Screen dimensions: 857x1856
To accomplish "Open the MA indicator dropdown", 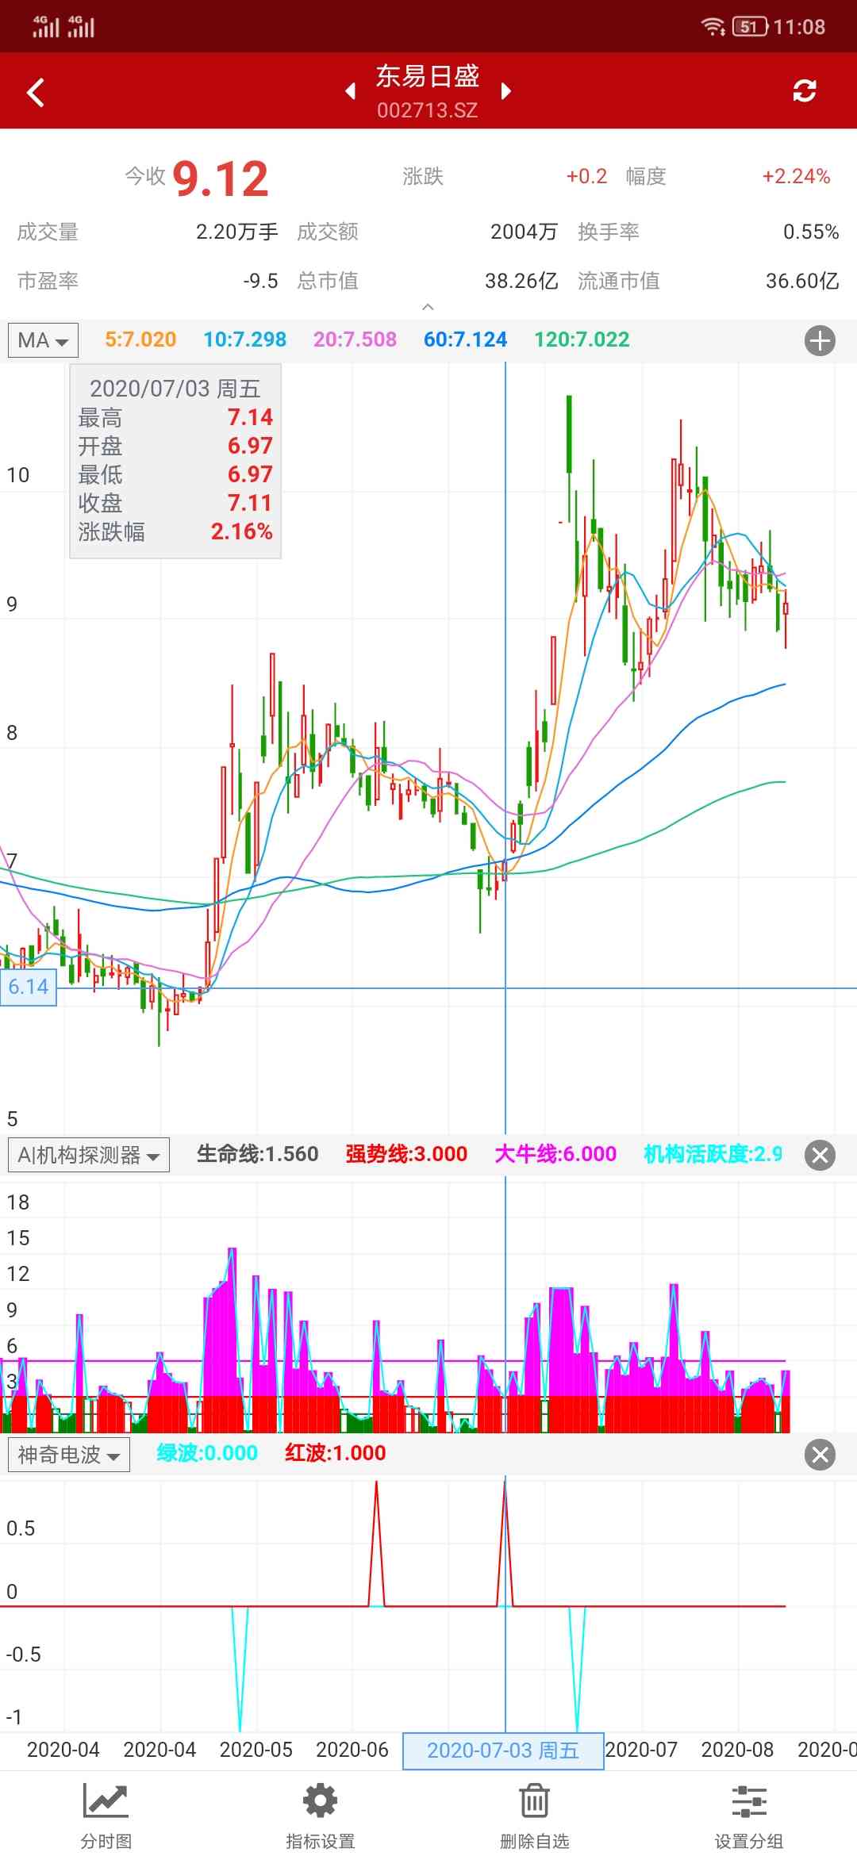I will click(x=43, y=341).
